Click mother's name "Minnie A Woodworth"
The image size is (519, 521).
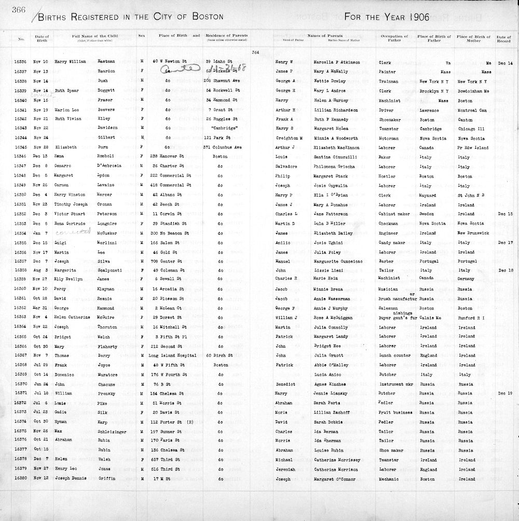(x=336, y=138)
